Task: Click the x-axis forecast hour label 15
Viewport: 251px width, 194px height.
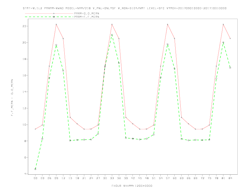Action: (x=70, y=178)
